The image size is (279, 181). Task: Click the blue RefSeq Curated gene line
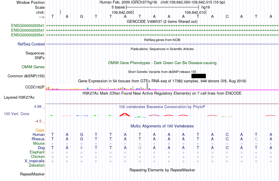point(162,44)
